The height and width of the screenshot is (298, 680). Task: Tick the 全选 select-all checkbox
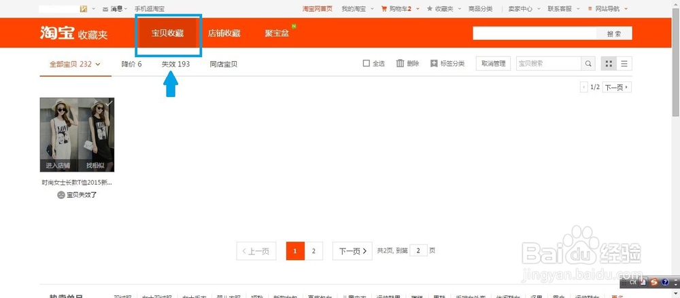tap(366, 64)
